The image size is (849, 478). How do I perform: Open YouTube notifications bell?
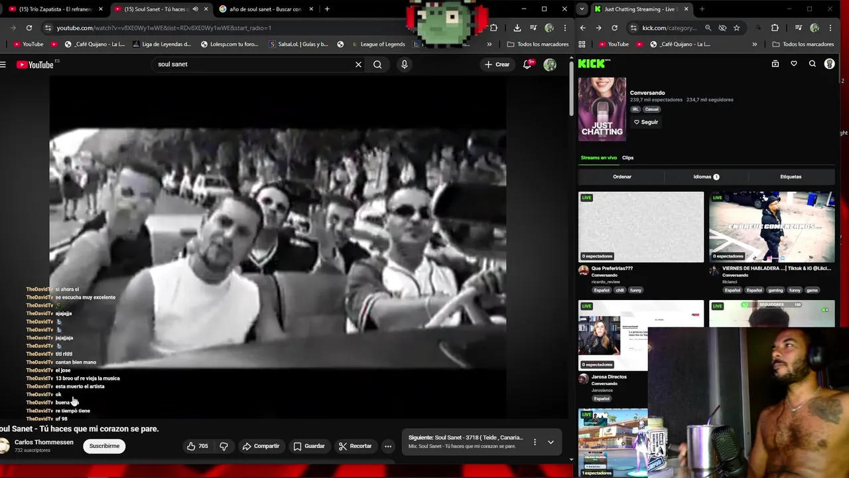[527, 64]
